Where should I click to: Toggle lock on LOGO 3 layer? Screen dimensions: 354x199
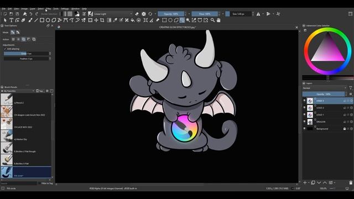pos(345,101)
